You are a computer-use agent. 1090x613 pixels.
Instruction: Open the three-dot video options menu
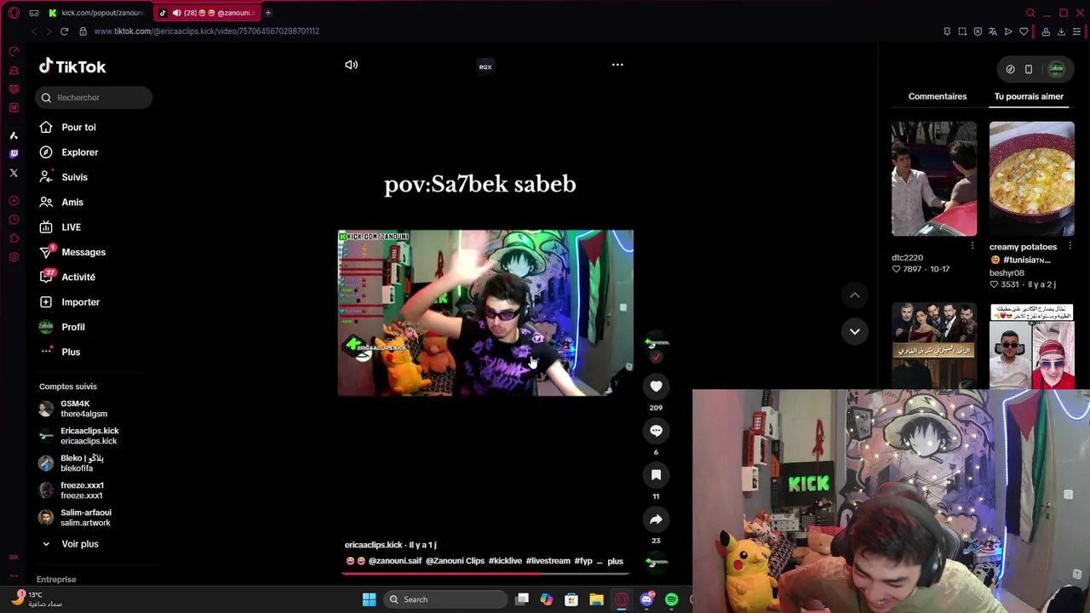[617, 65]
